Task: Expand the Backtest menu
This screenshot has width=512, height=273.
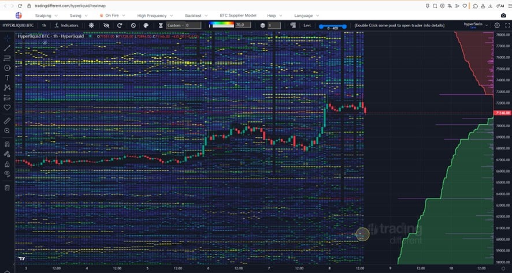Action: pyautogui.click(x=195, y=16)
